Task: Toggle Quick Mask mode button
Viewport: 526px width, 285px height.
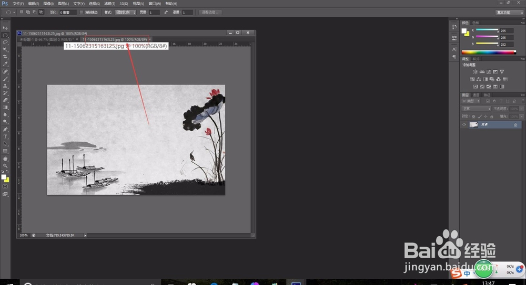Action: pyautogui.click(x=5, y=186)
